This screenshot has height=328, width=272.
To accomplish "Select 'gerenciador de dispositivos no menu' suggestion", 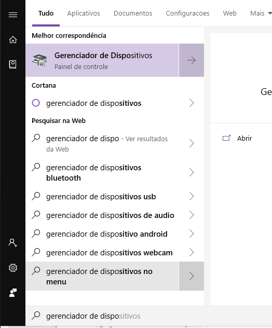I will [x=102, y=276].
